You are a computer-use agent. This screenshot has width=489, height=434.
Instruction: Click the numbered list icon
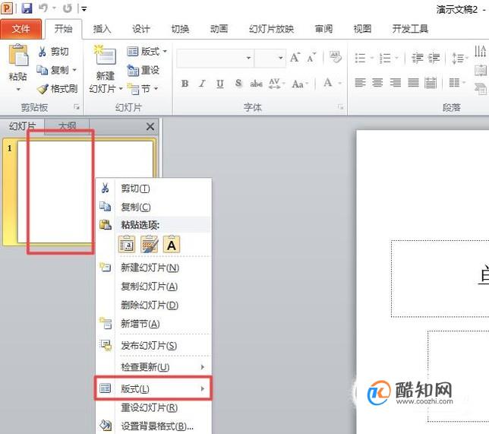[385, 58]
